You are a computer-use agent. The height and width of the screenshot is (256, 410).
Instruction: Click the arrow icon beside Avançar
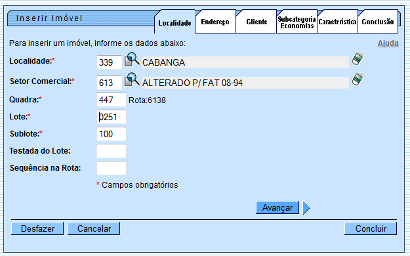[306, 207]
